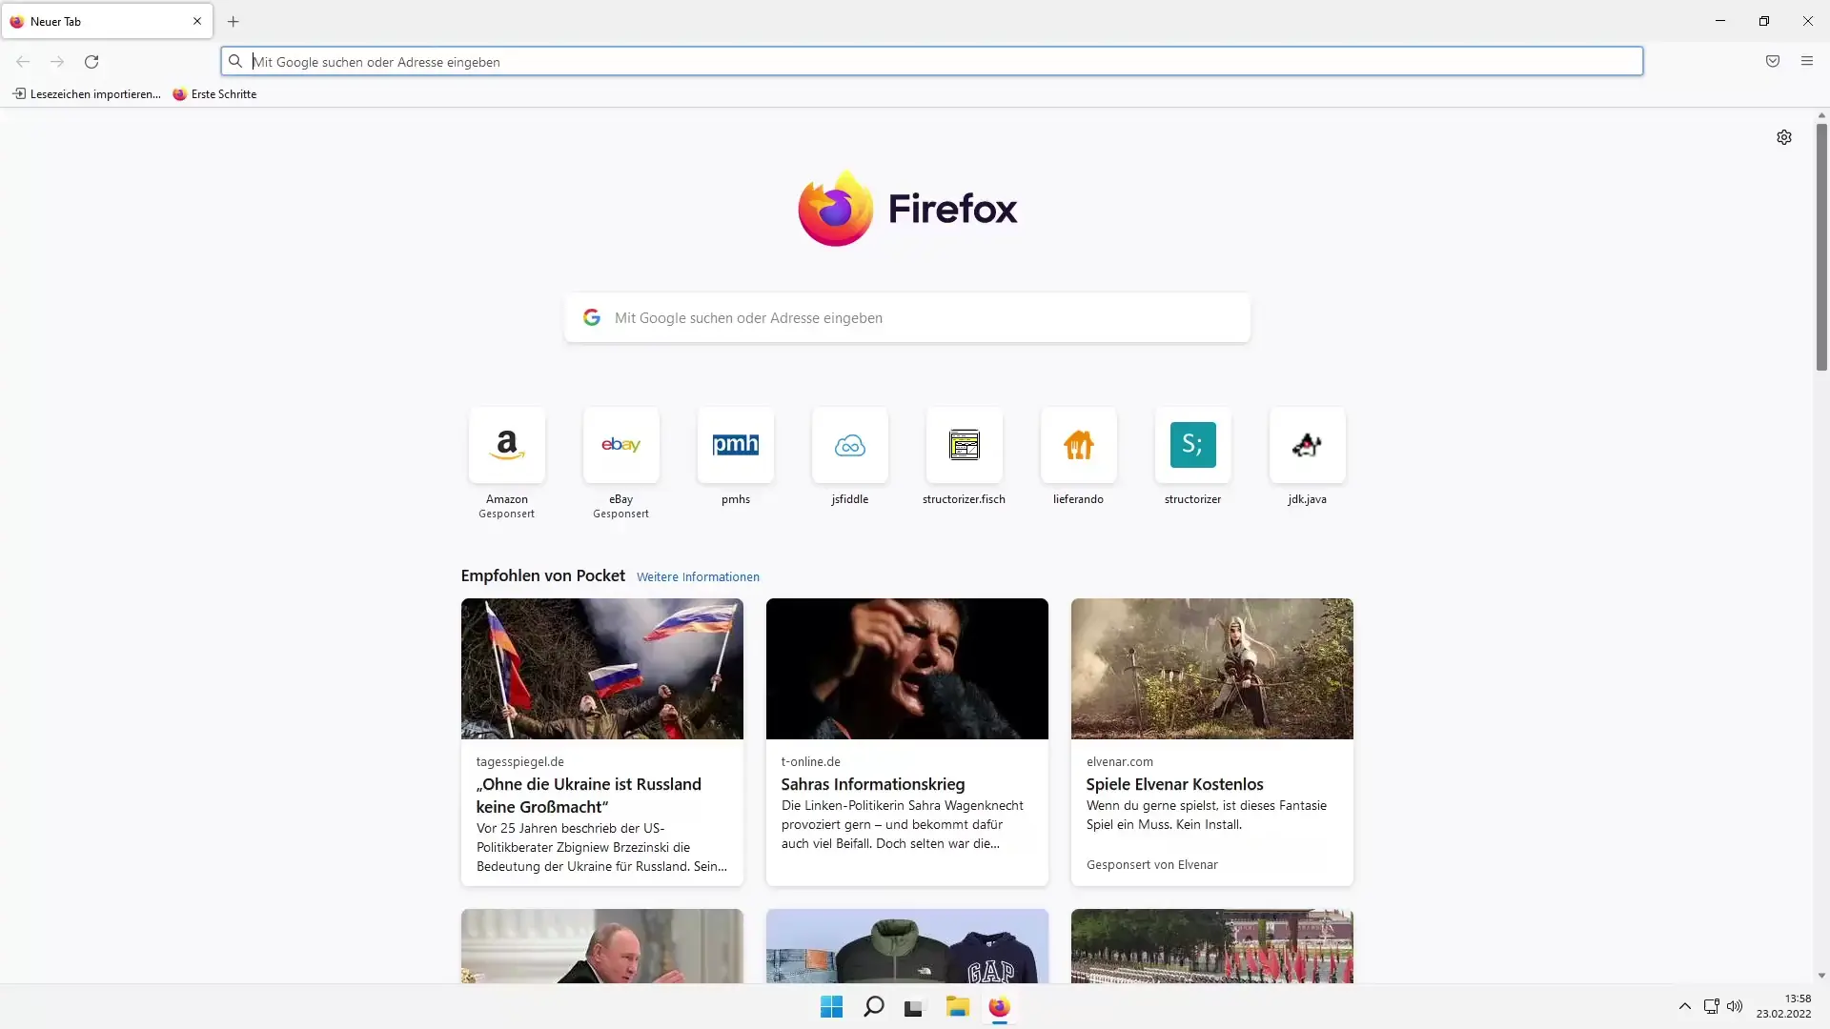Open the pmhs shortcut tile
The width and height of the screenshot is (1830, 1029).
point(735,446)
